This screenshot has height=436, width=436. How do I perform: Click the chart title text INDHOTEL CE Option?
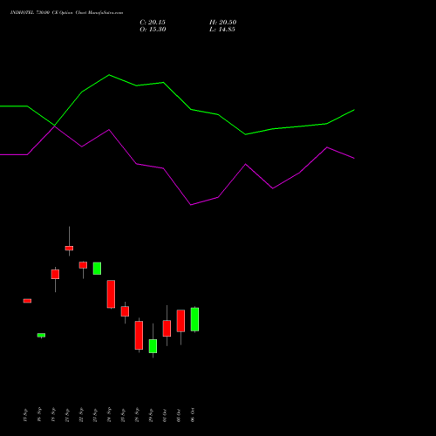(x=66, y=12)
